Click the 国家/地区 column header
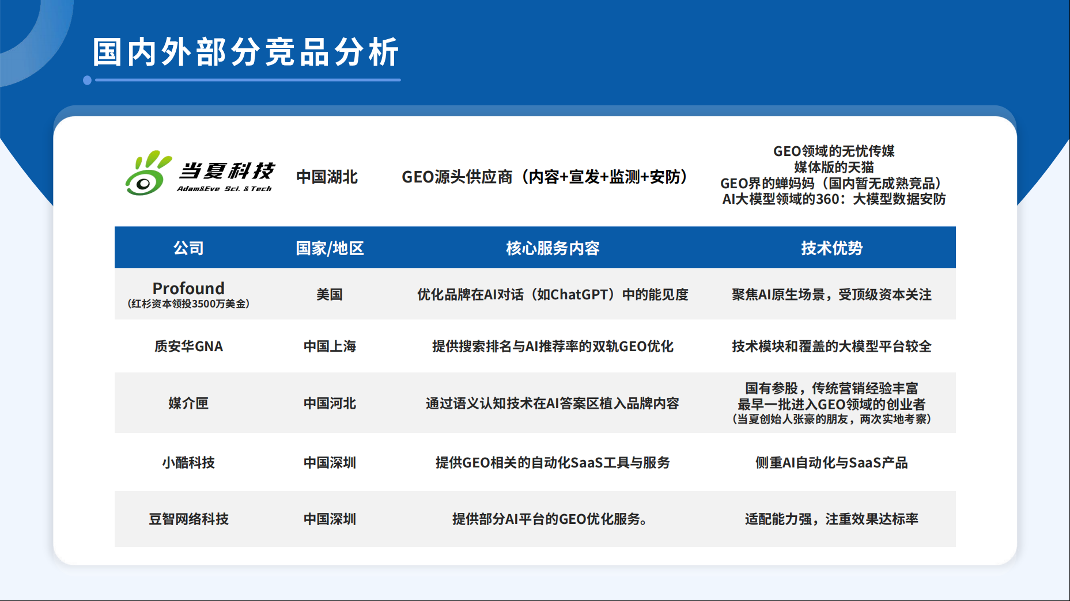This screenshot has height=601, width=1070. tap(330, 248)
